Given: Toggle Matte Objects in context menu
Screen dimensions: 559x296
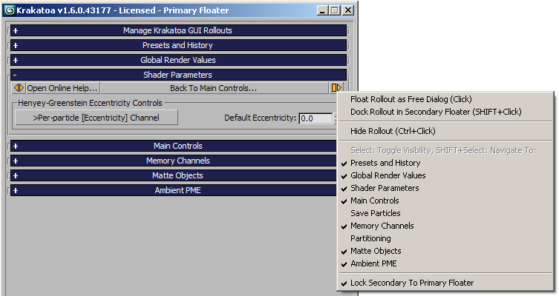Looking at the screenshot, I should pyautogui.click(x=445, y=251).
